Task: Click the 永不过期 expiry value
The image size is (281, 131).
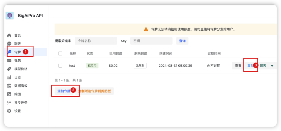Action: click(x=213, y=66)
